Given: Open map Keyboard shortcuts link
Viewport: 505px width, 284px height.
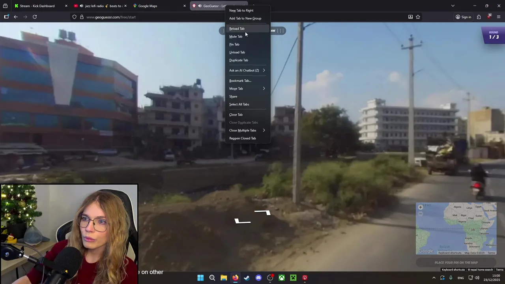Looking at the screenshot, I should pos(450,253).
